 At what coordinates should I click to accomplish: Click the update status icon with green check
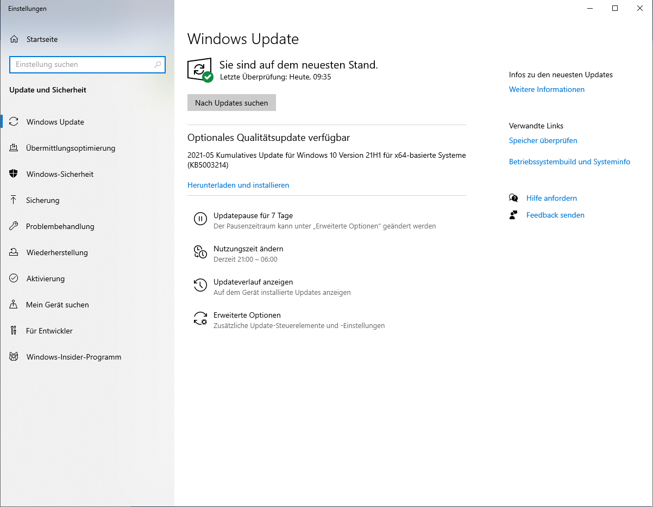(x=200, y=70)
